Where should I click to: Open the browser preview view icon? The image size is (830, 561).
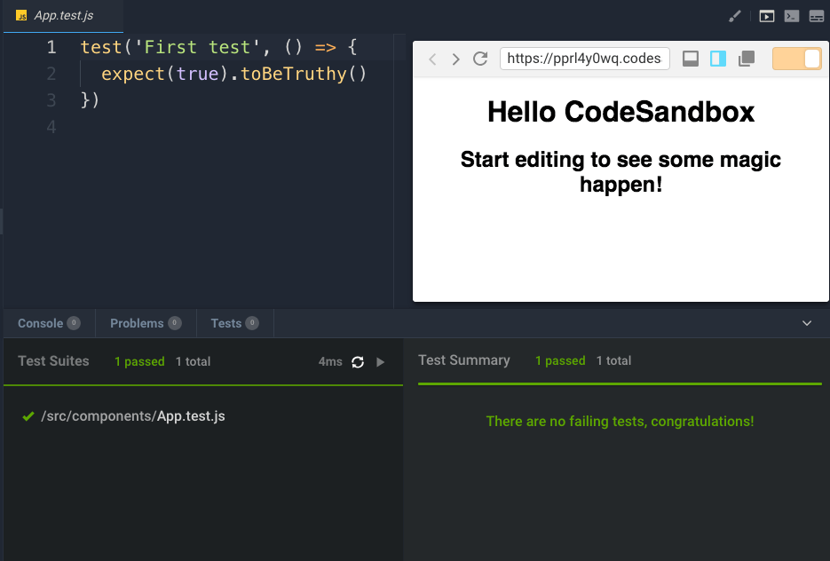(x=766, y=16)
